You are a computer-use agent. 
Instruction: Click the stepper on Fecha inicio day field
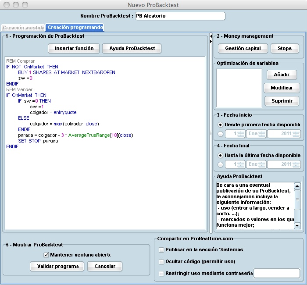pos(241,133)
